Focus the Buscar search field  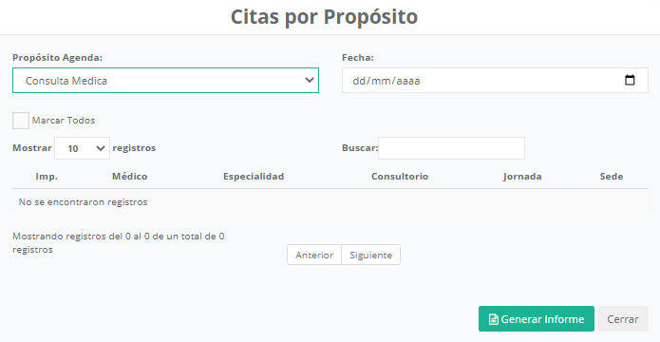click(x=451, y=148)
